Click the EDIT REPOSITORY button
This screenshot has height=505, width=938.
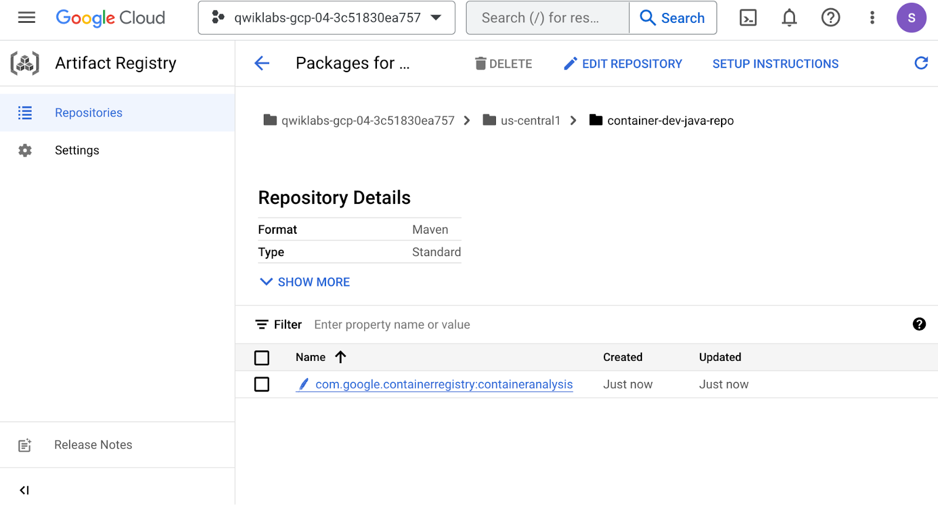click(x=623, y=63)
